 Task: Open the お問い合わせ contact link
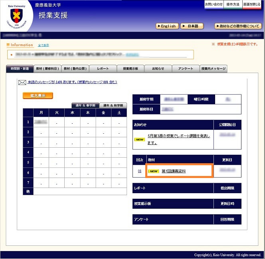click(214, 4)
